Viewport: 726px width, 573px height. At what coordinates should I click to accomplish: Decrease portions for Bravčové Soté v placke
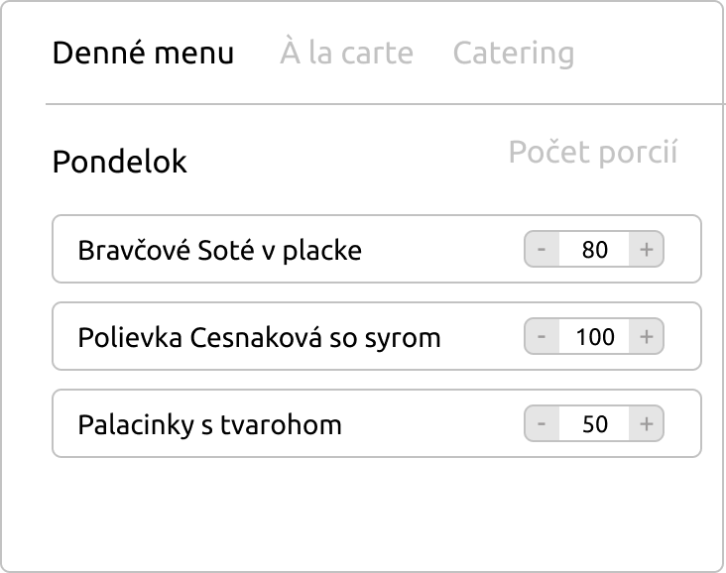tap(542, 250)
